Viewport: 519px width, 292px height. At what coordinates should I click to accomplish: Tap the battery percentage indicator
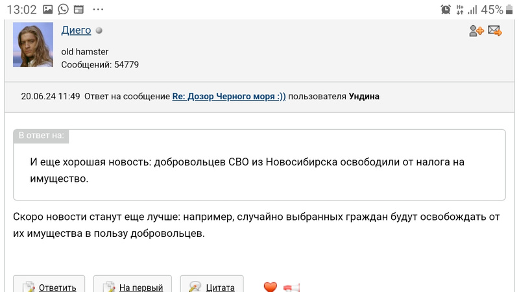tap(492, 9)
